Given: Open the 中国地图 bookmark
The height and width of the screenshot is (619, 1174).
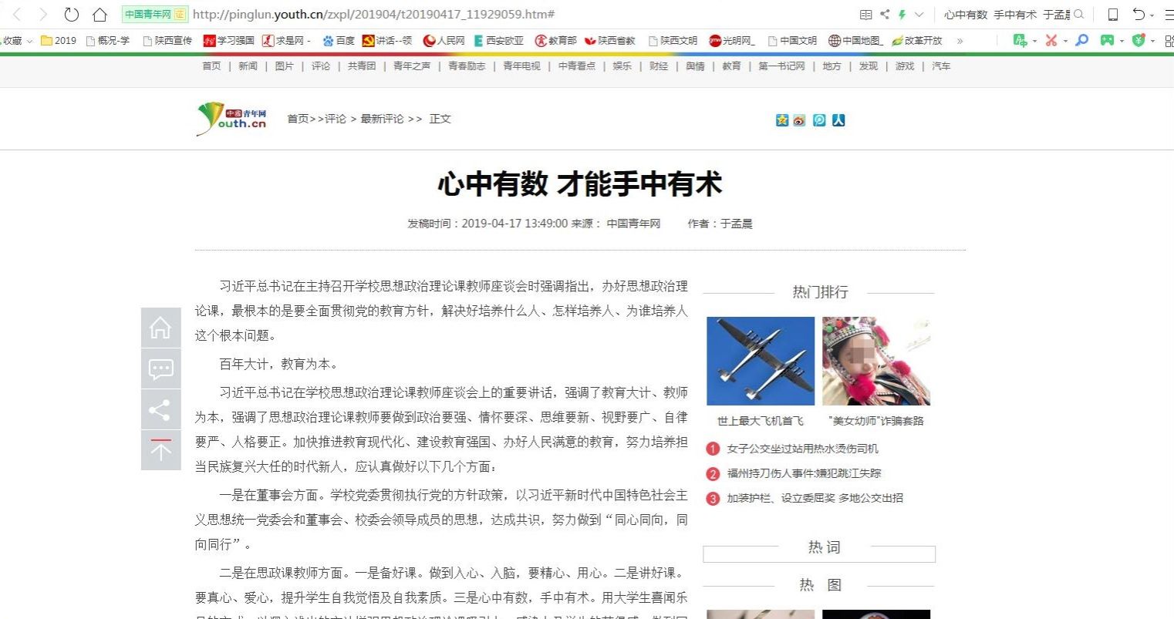Looking at the screenshot, I should [856, 41].
